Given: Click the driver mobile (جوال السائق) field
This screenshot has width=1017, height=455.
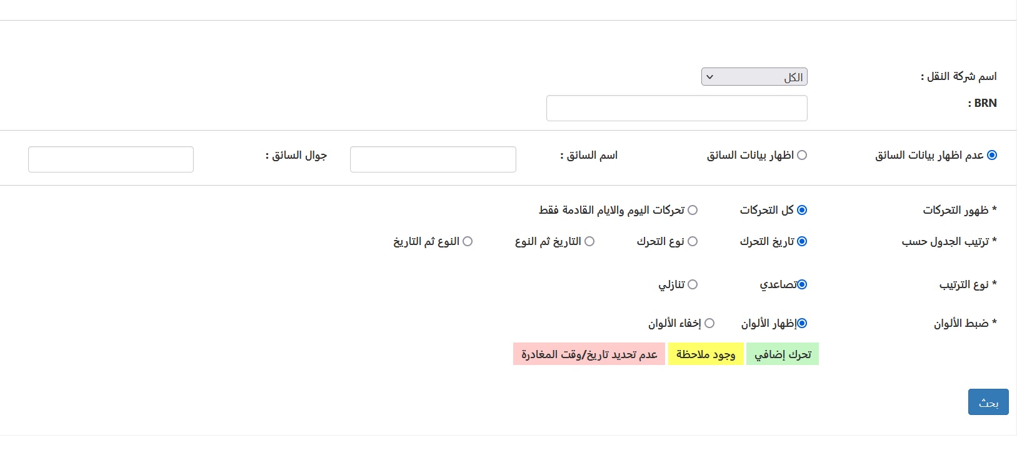Looking at the screenshot, I should (111, 159).
